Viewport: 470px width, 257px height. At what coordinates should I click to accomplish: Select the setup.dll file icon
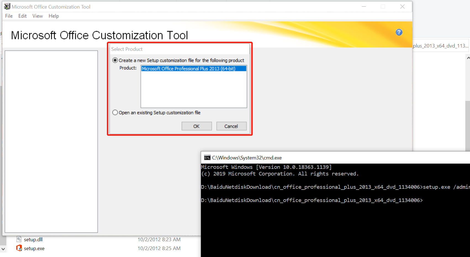click(19, 239)
